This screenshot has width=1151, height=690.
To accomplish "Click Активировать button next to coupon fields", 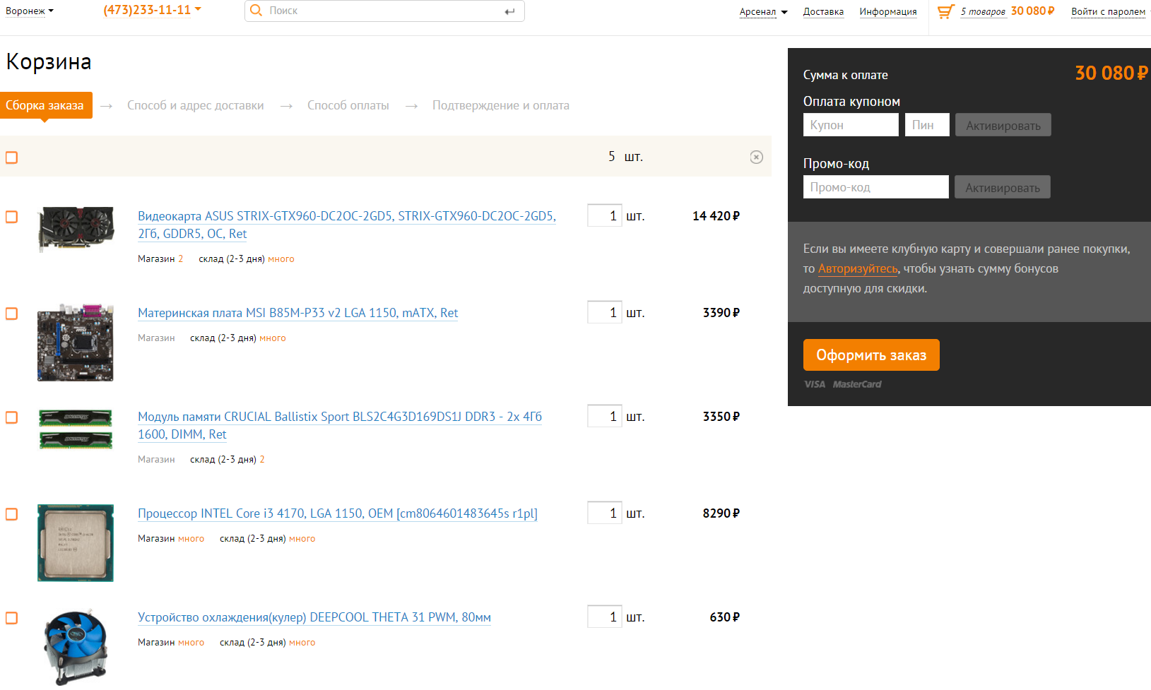I will pyautogui.click(x=1003, y=125).
